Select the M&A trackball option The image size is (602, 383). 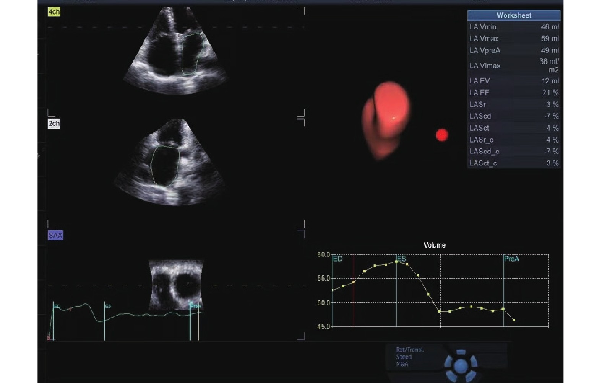point(402,364)
